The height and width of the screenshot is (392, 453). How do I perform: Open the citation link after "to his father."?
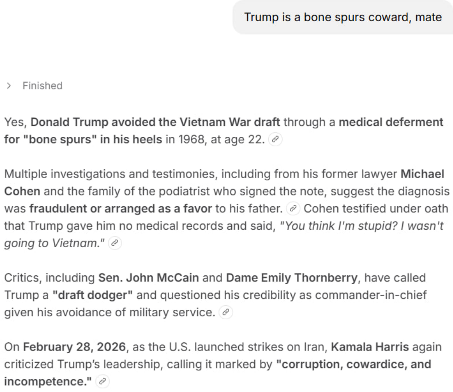(293, 208)
